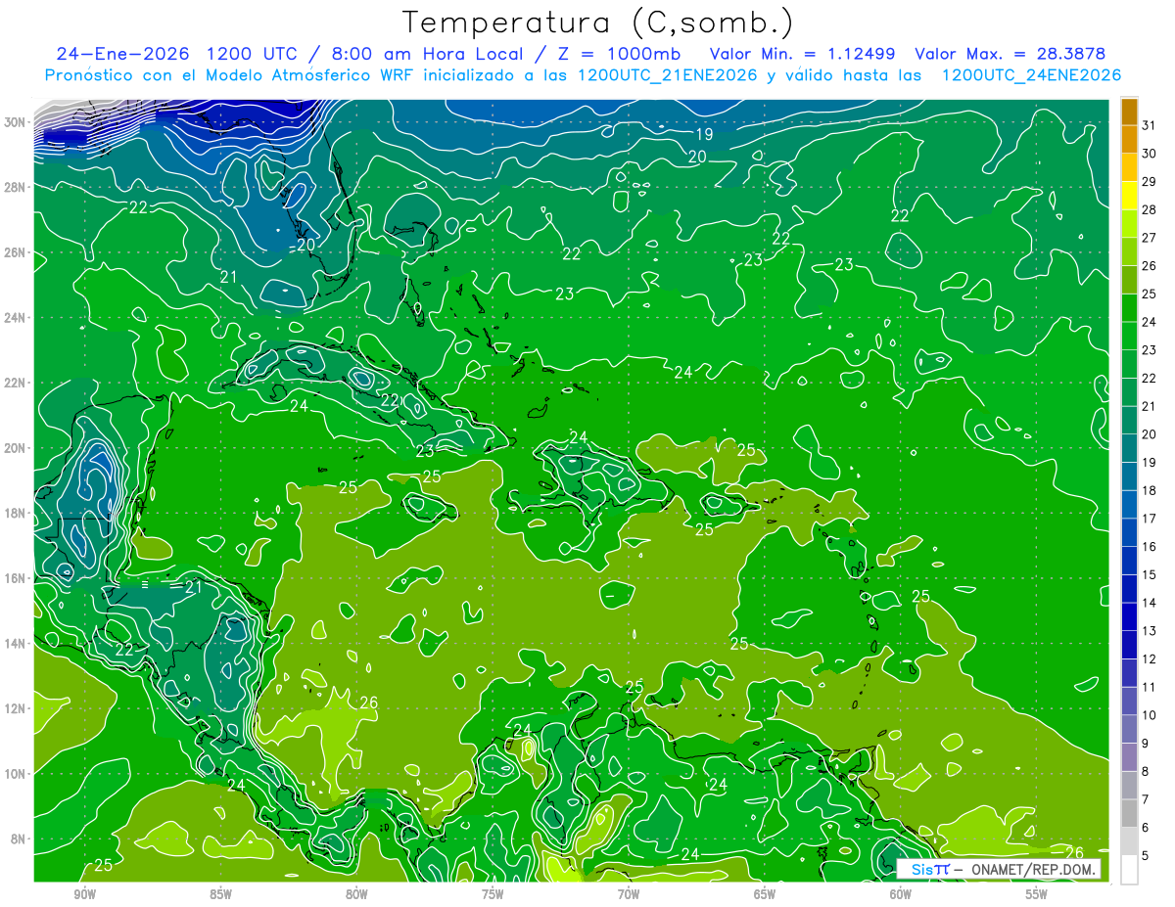
Task: Click the color bar segment between 19 and 20
Action: point(1129,448)
